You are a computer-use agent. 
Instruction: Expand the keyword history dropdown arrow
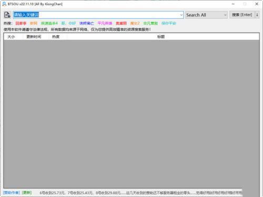(x=181, y=15)
